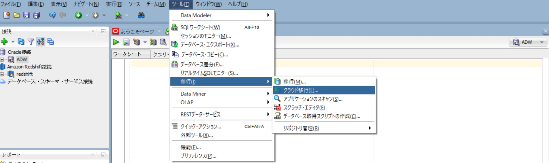Open the Back button history dropdown
Image resolution: width=549 pixels, height=163 pixels.
point(87,16)
